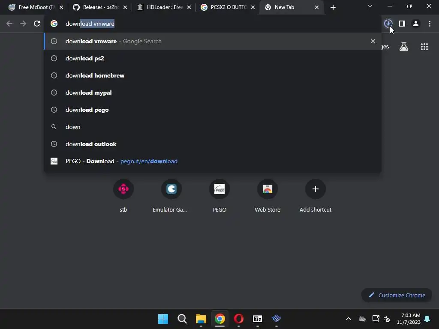This screenshot has width=439, height=329.
Task: Choose the 'download homebrew' suggestion
Action: pos(213,75)
